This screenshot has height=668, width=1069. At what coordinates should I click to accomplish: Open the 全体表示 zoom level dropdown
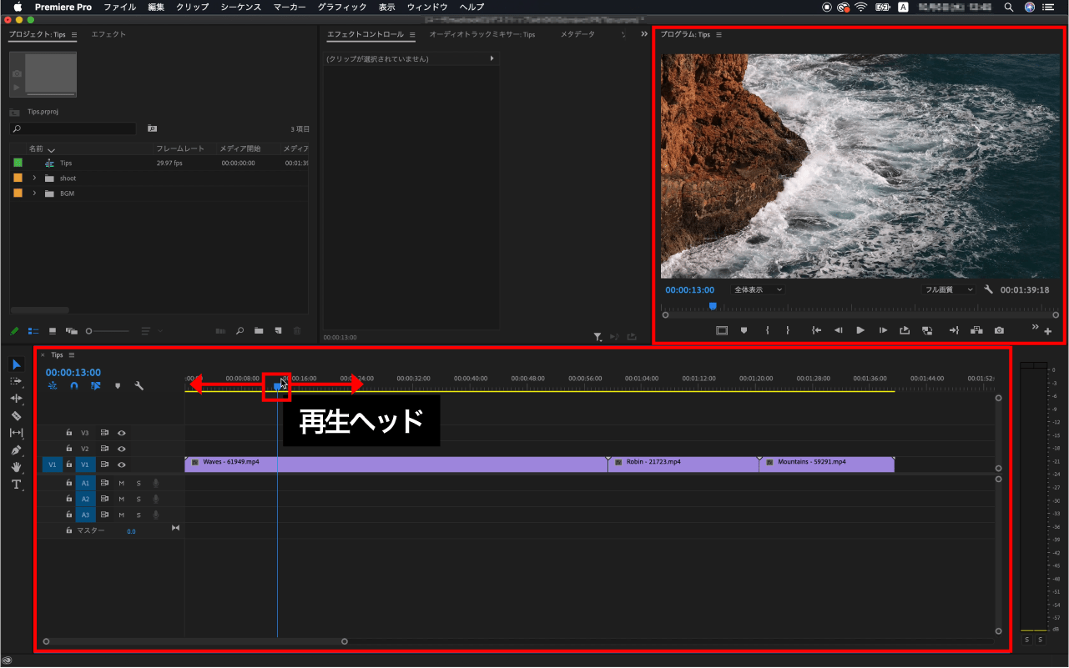[759, 289]
